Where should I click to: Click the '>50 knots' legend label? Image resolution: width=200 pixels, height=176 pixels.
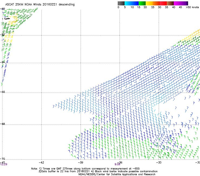coord(192,7)
